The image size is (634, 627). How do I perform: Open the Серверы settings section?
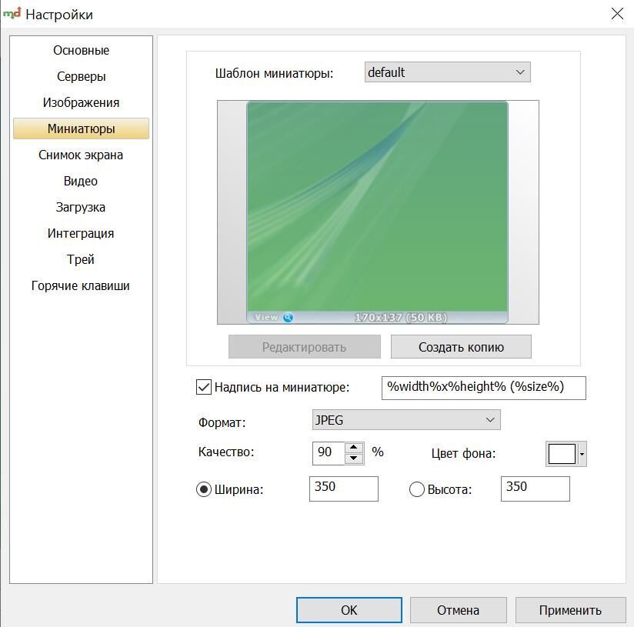tap(81, 76)
